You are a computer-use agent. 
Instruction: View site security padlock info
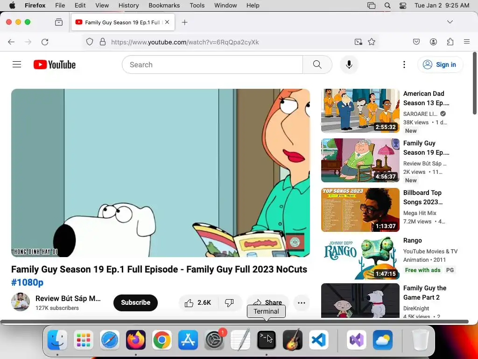coord(103,42)
